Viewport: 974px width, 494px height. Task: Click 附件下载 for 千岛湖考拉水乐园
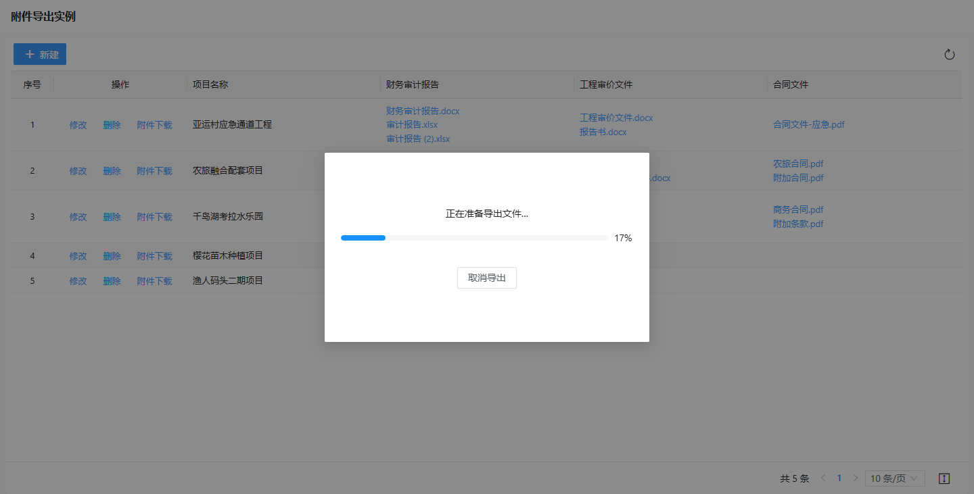(x=154, y=217)
